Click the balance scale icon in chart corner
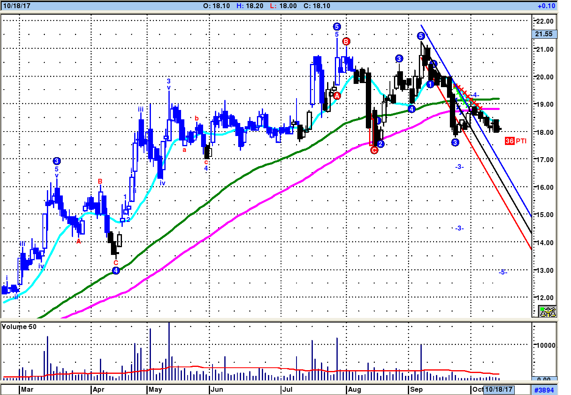 click(547, 312)
